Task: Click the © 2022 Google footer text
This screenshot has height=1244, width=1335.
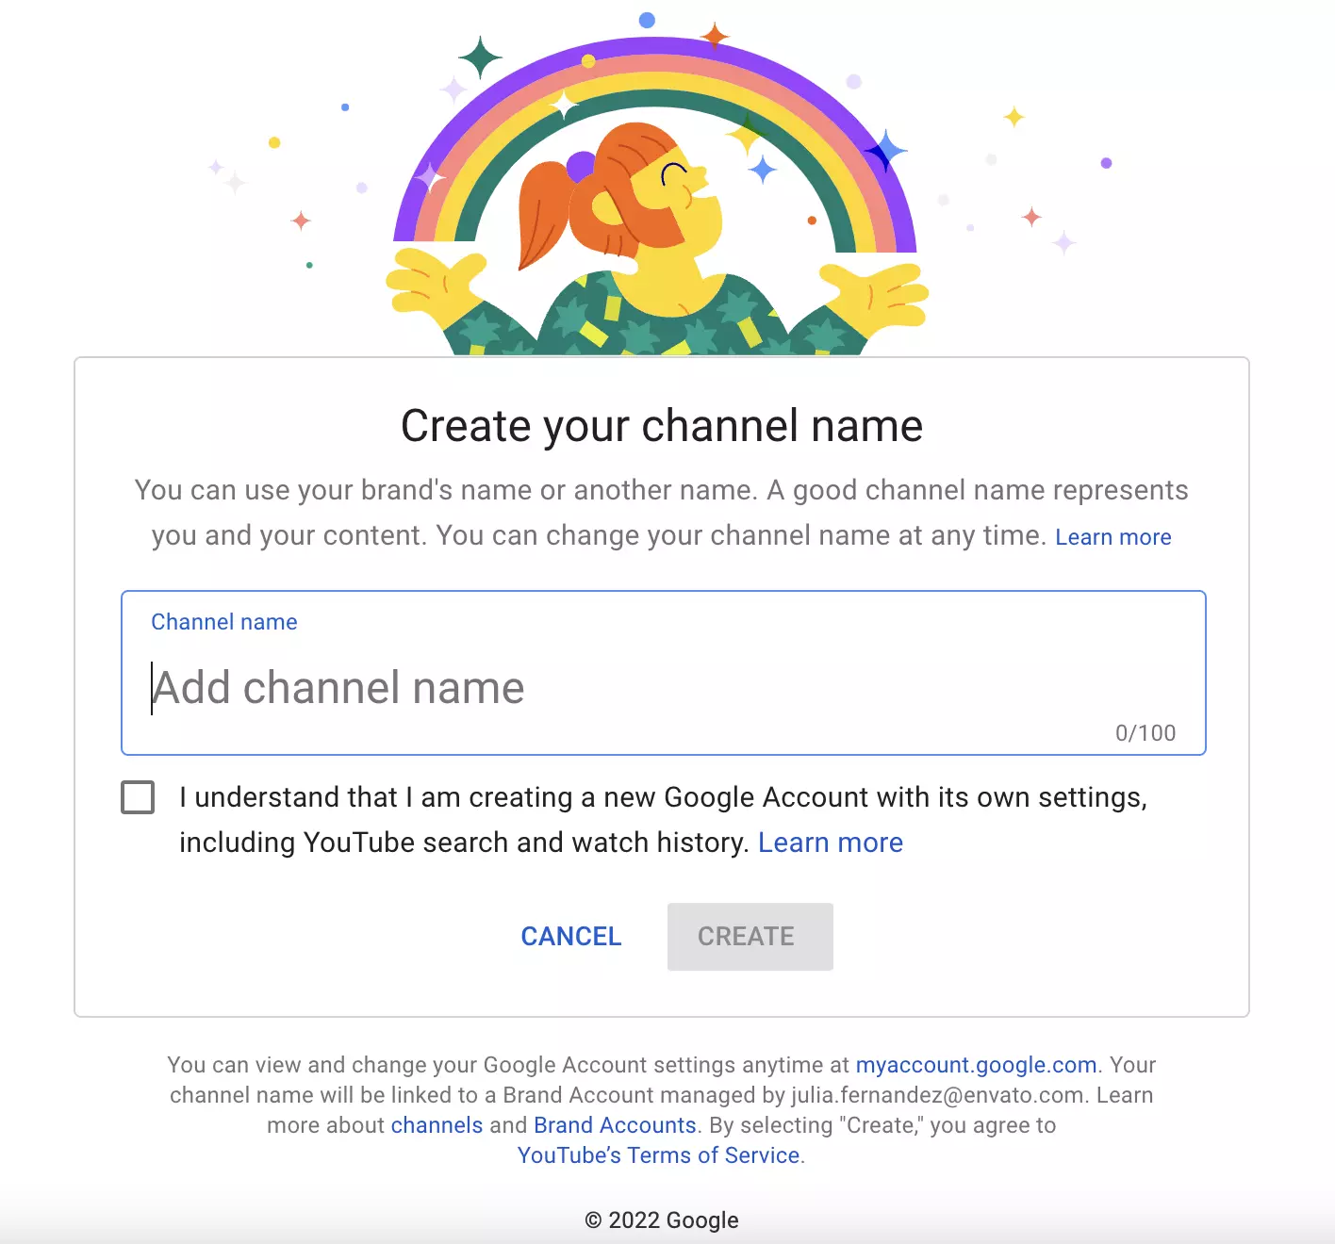Action: pyautogui.click(x=662, y=1219)
